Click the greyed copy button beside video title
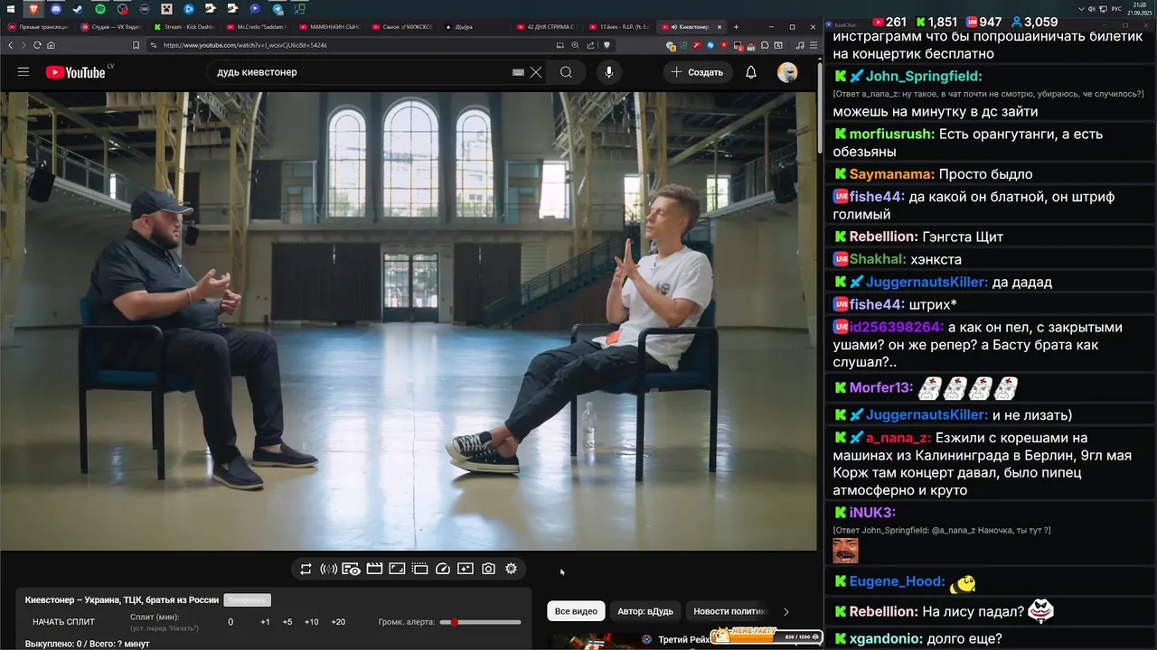The height and width of the screenshot is (650, 1157). (247, 600)
